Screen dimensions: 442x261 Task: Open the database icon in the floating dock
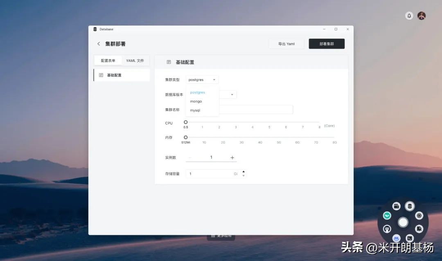(410, 206)
